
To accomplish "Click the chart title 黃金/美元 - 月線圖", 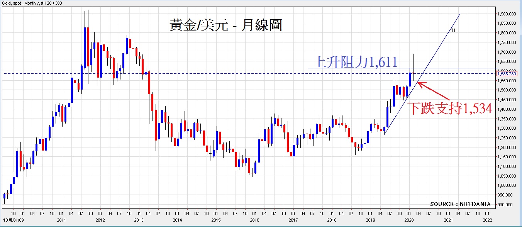I will 225,25.
